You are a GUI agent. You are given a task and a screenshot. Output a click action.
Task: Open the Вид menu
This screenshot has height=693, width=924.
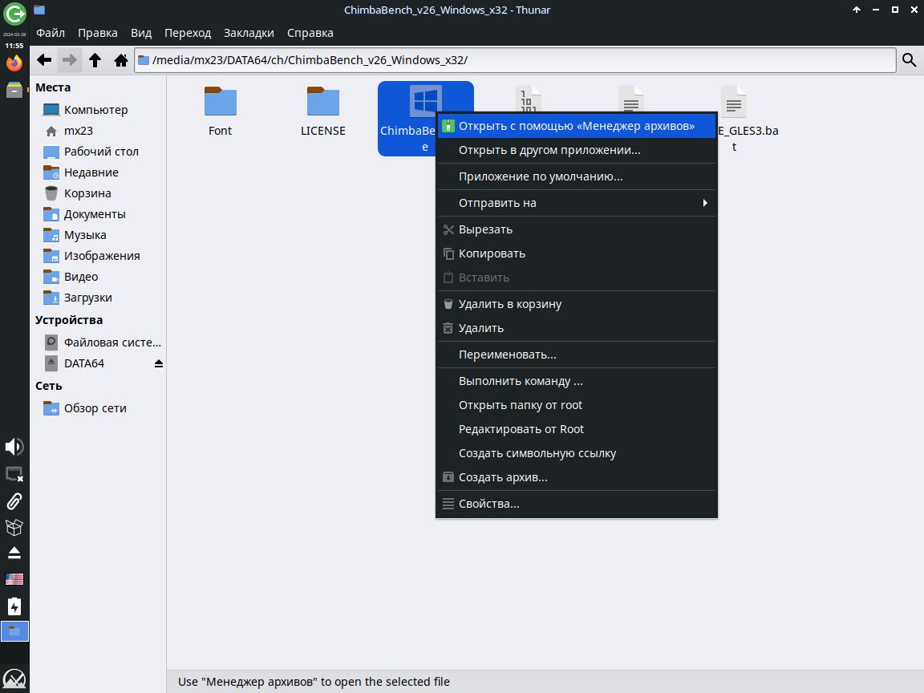point(141,33)
